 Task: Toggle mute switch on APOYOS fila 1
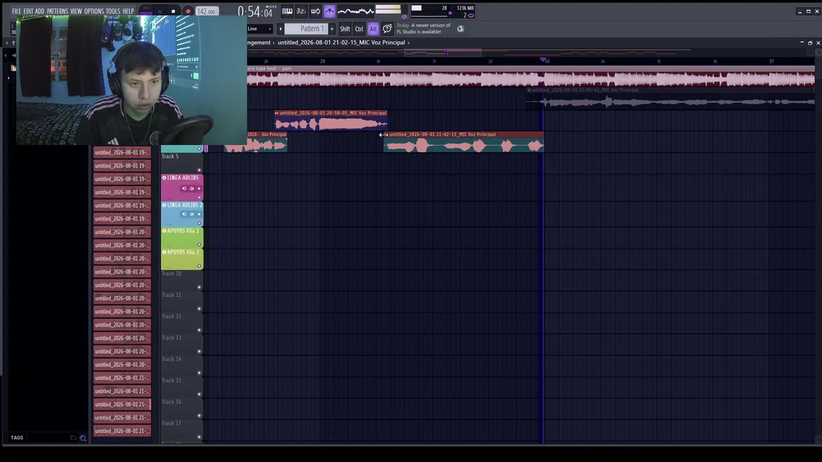pyautogui.click(x=200, y=244)
